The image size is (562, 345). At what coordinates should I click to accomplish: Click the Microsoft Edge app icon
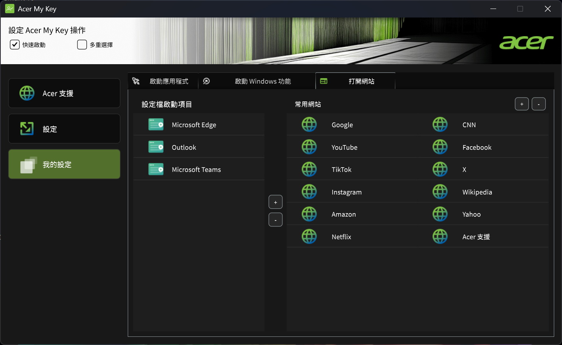coord(156,125)
